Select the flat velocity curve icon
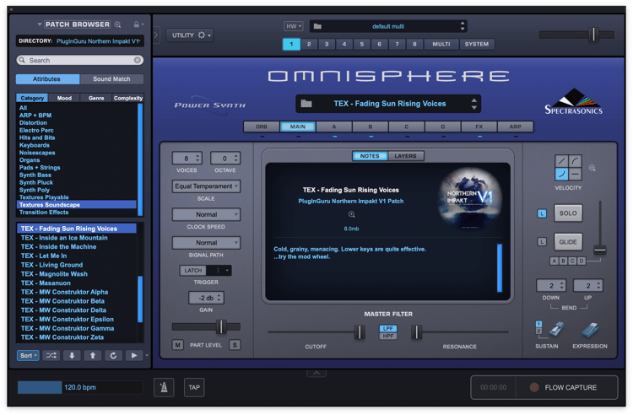The height and width of the screenshot is (415, 633). coord(576,175)
